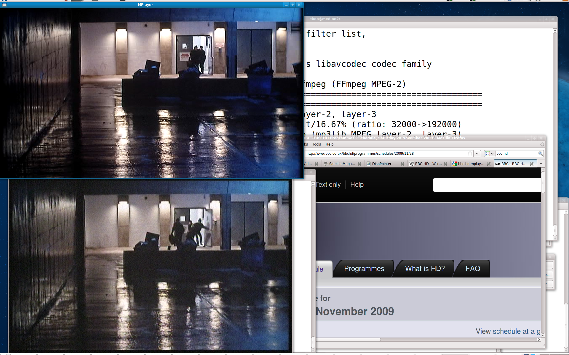
Task: Click the BBC page search input box
Action: pos(487,185)
